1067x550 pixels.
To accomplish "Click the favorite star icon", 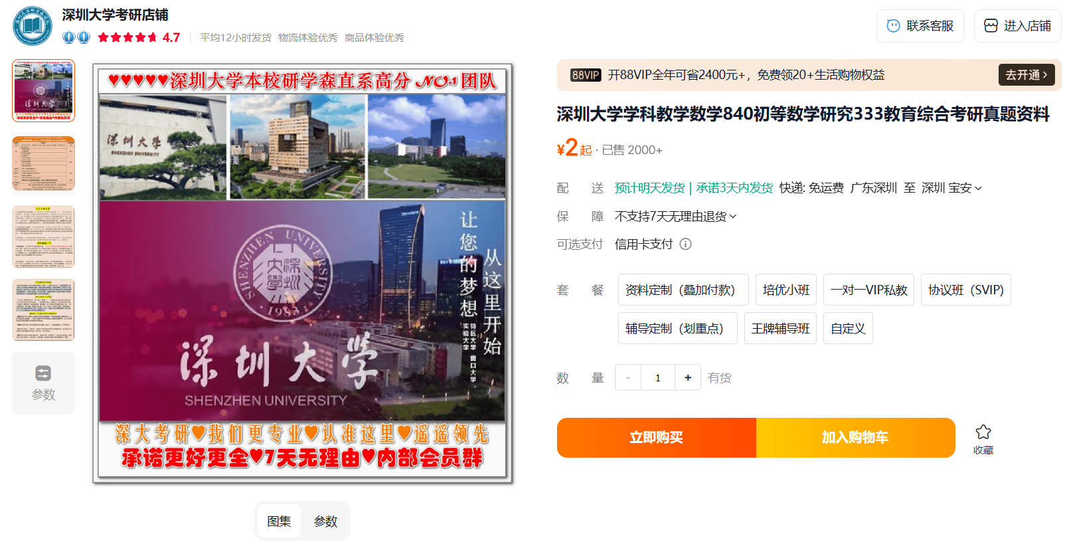I will pos(983,432).
